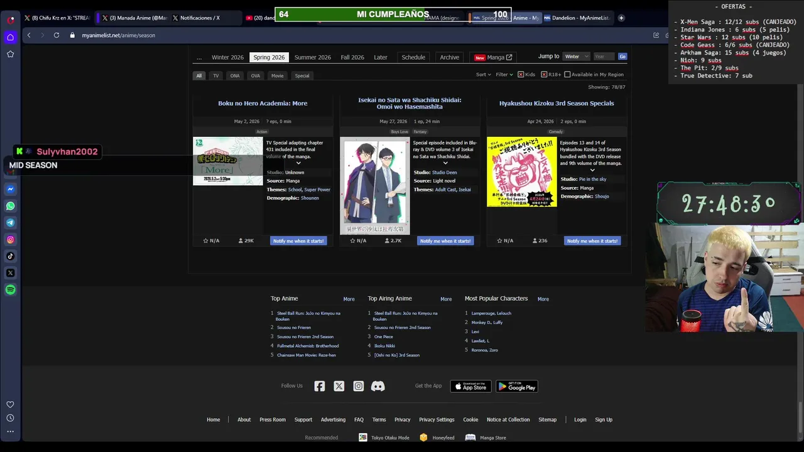
Task: Open Hyakushou Kizoku cover thumbnail
Action: [522, 172]
